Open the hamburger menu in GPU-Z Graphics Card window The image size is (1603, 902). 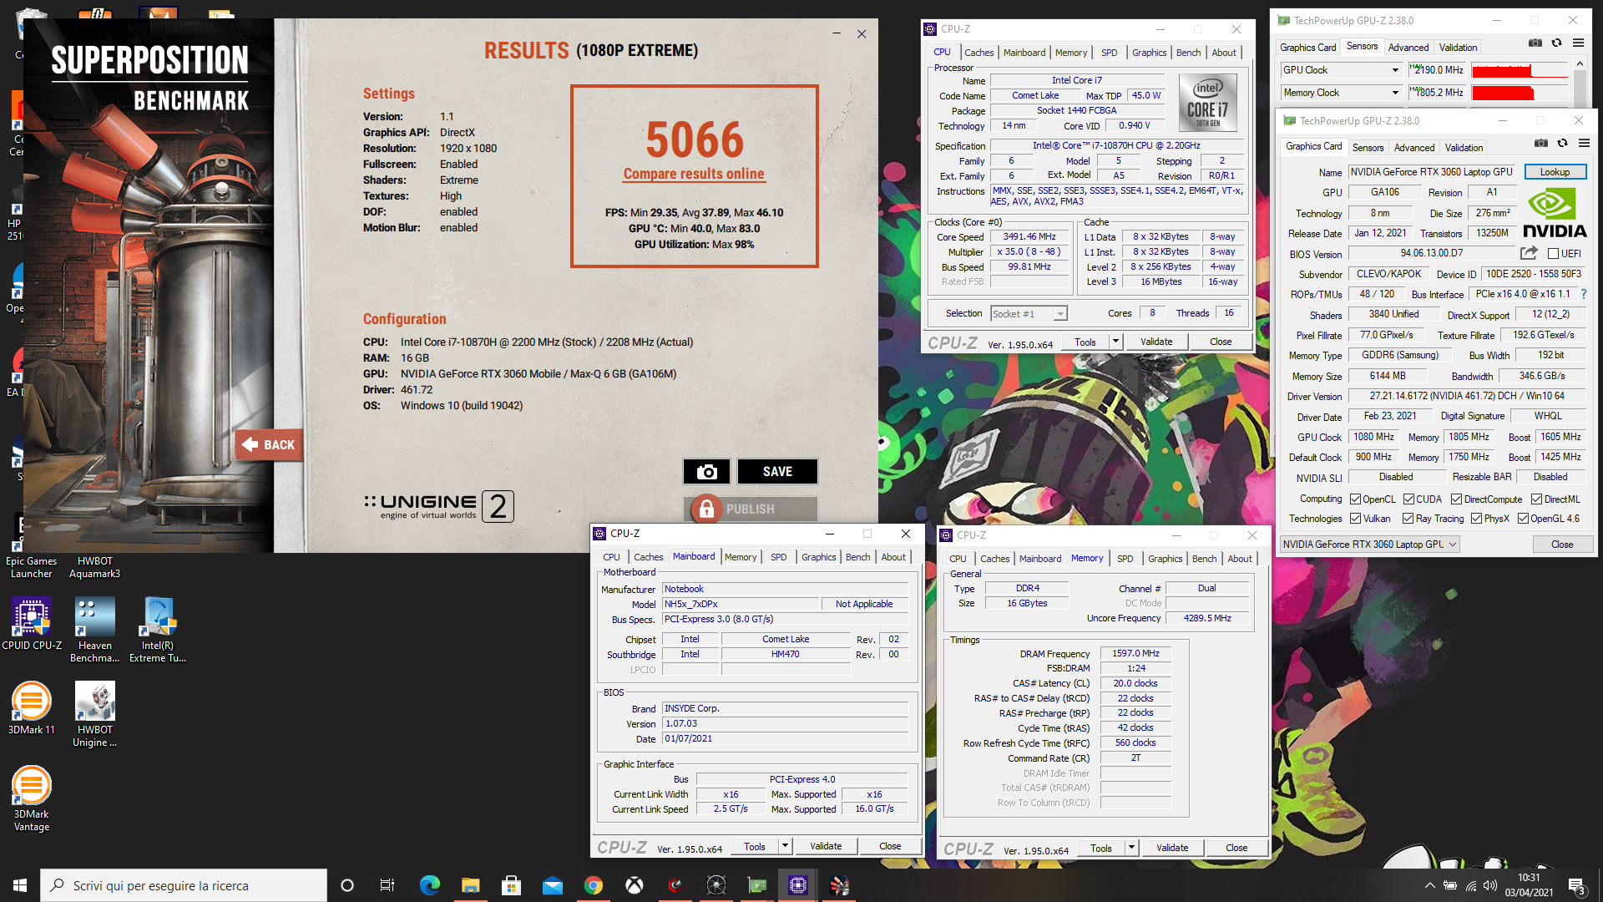(1584, 143)
